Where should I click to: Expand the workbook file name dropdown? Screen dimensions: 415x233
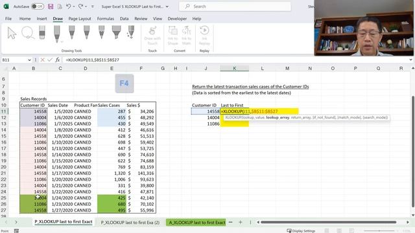point(167,6)
